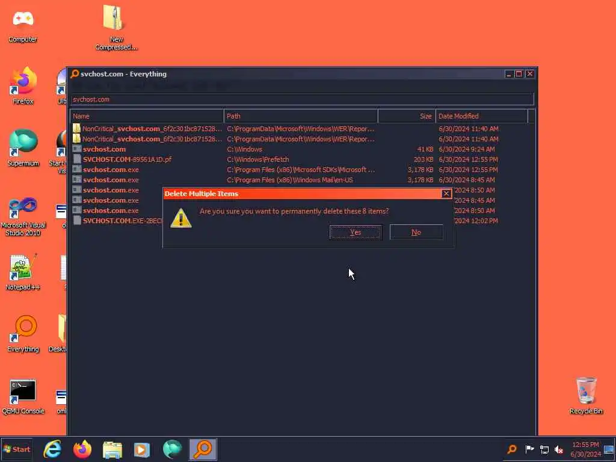Close the Delete Multiple Items dialog
616x462 pixels.
pos(446,194)
